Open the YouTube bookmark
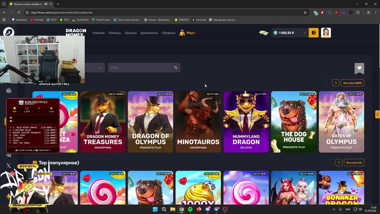 [x=37, y=20]
